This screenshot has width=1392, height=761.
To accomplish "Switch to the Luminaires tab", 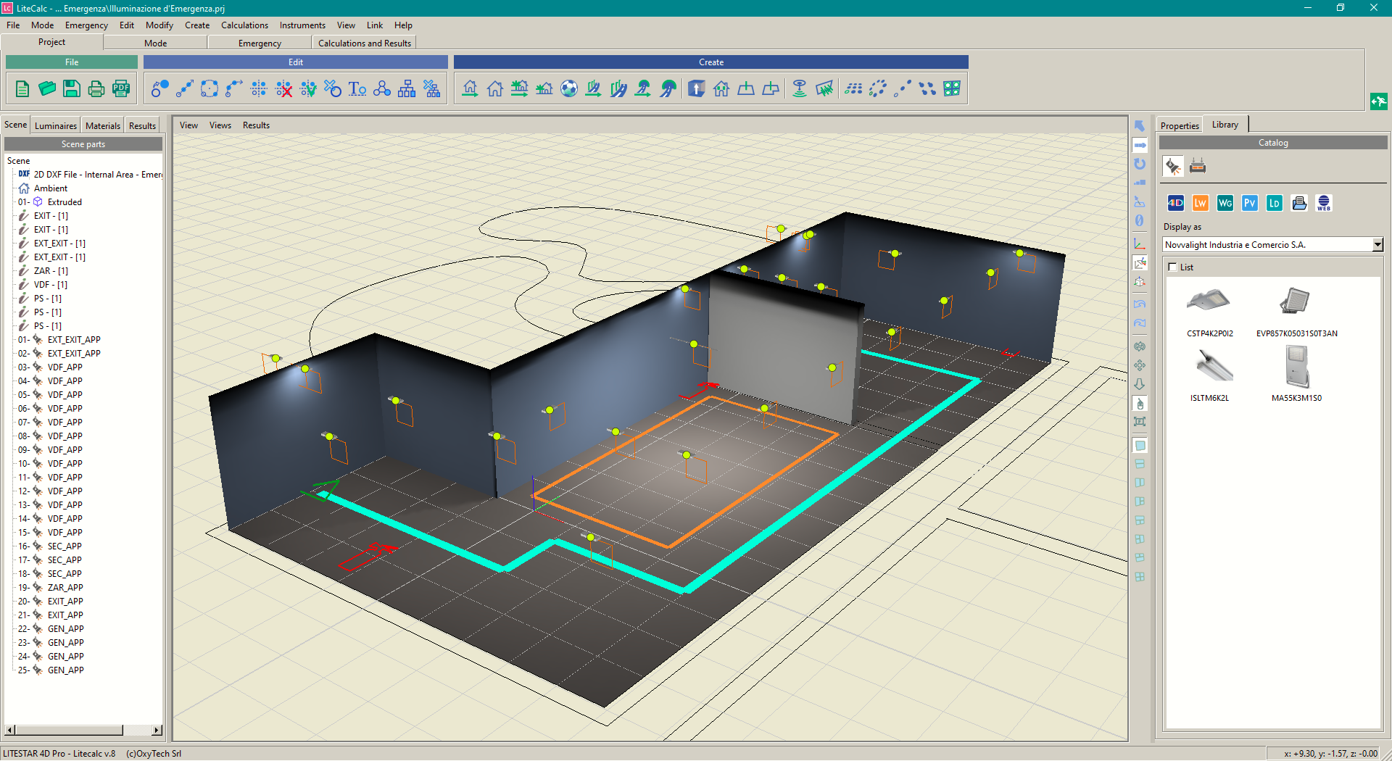I will (x=56, y=126).
